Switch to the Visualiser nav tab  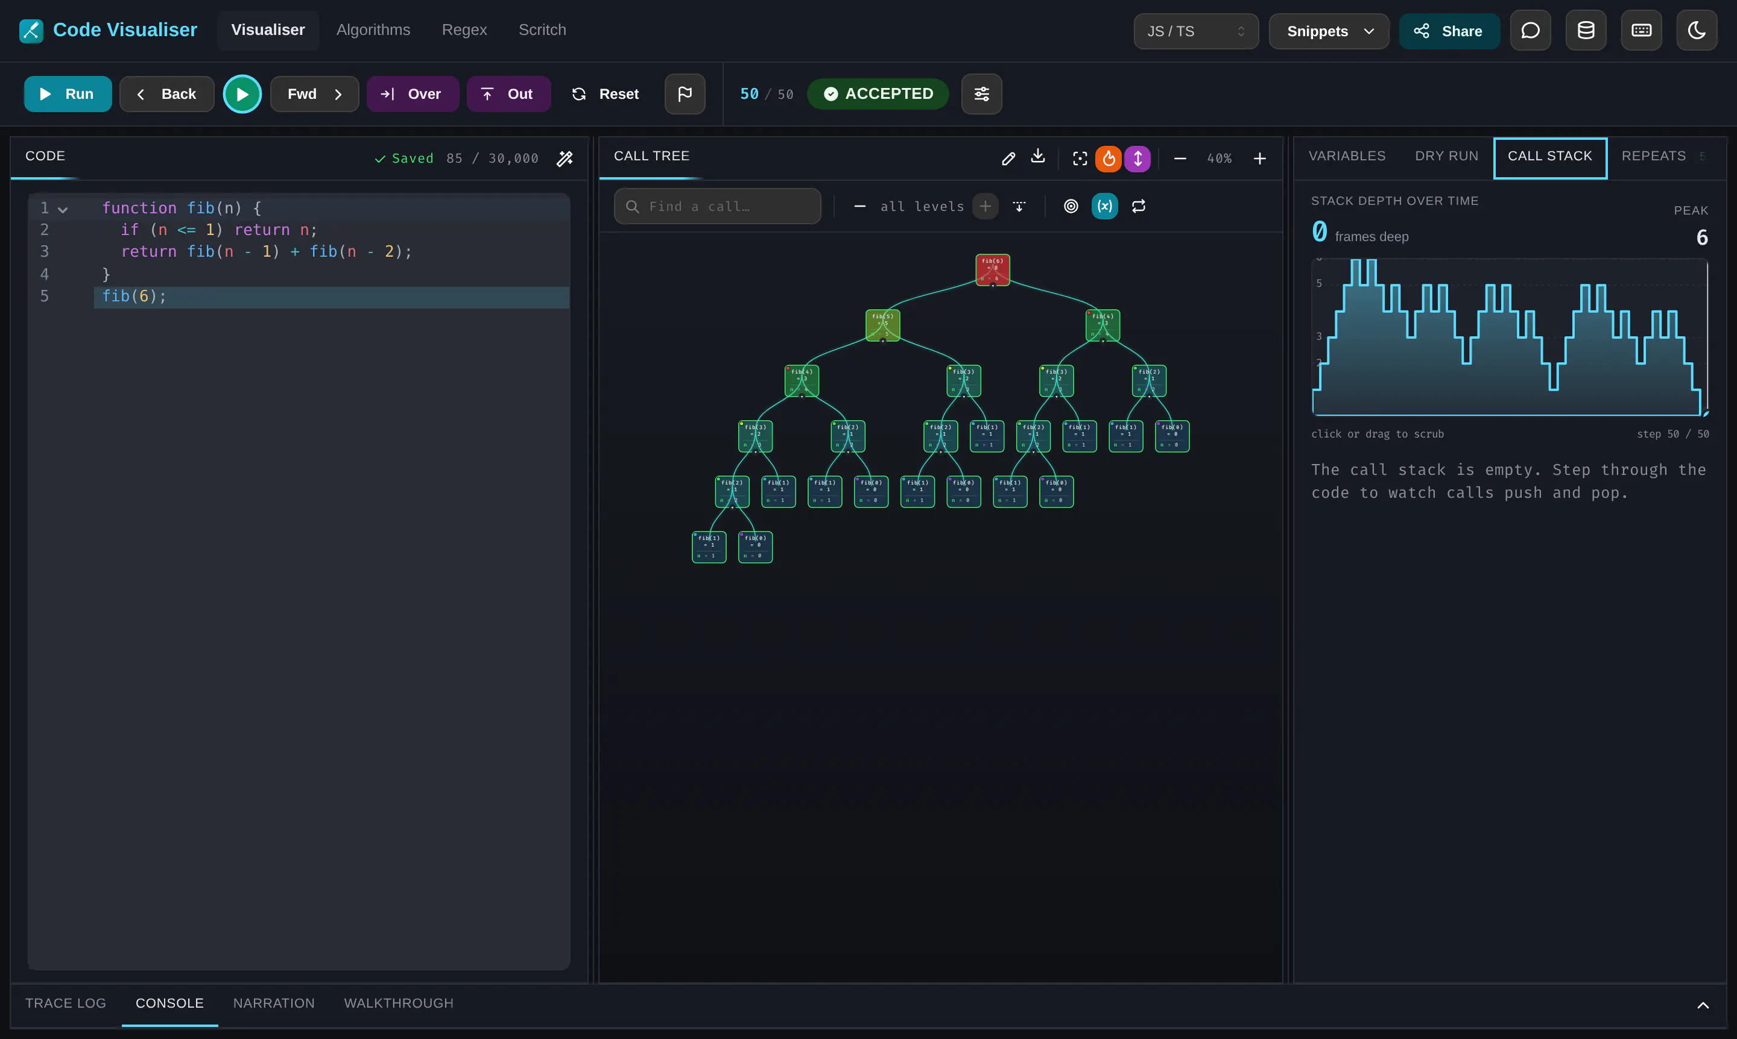point(268,30)
